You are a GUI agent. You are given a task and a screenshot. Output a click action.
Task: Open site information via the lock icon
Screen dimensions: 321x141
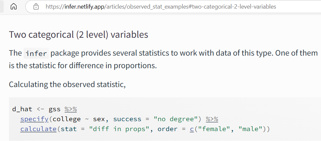[x=36, y=7]
